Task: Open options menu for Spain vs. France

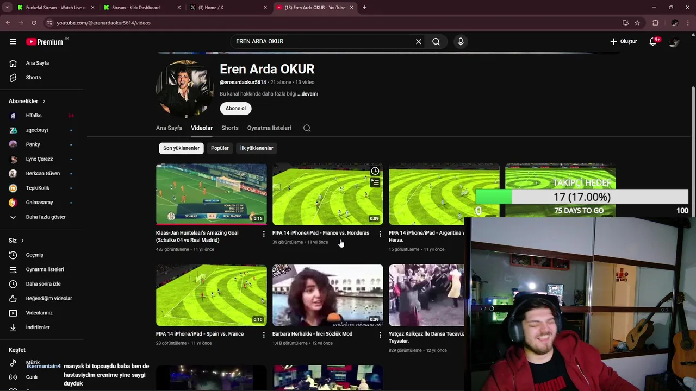Action: coord(264,335)
